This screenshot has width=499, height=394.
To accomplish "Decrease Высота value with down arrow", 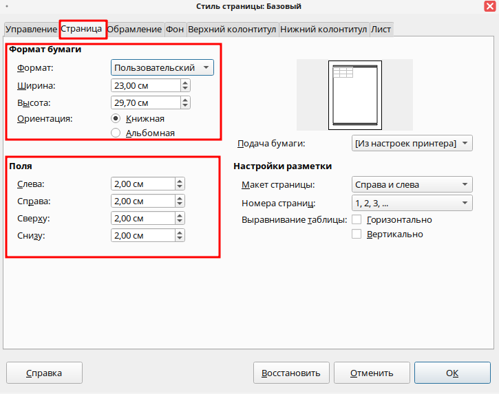I will 185,105.
